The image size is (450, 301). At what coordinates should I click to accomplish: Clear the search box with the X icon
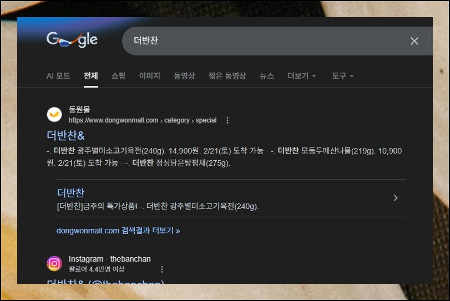[x=414, y=41]
